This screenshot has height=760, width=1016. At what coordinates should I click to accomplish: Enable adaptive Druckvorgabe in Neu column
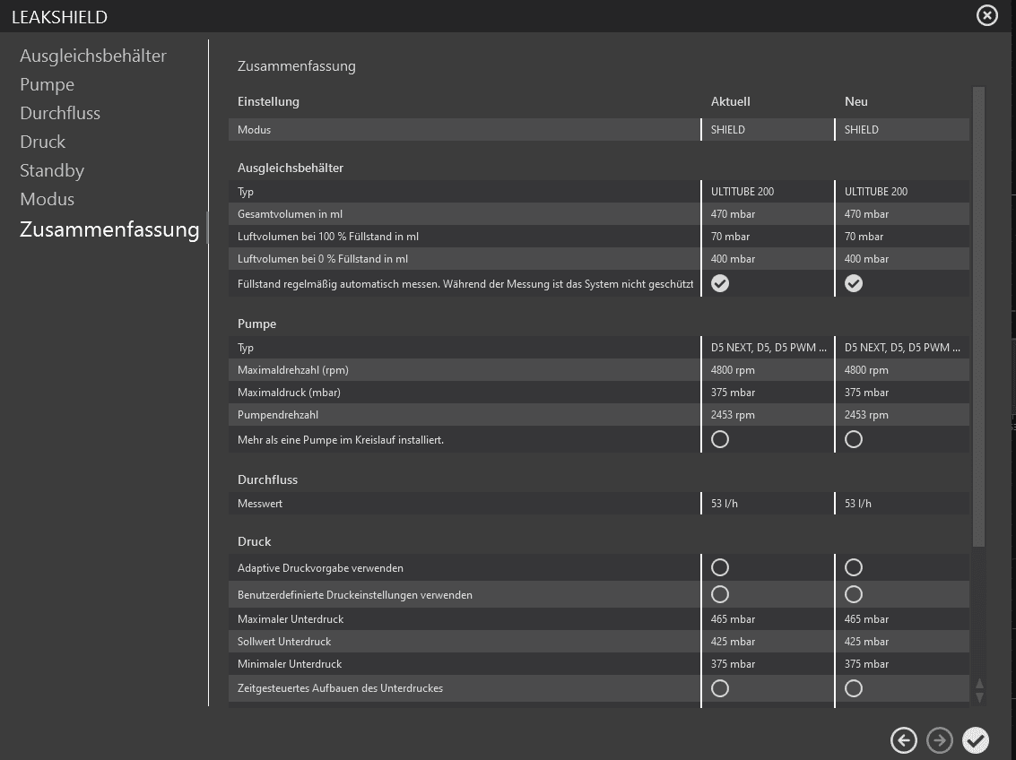[x=854, y=567]
